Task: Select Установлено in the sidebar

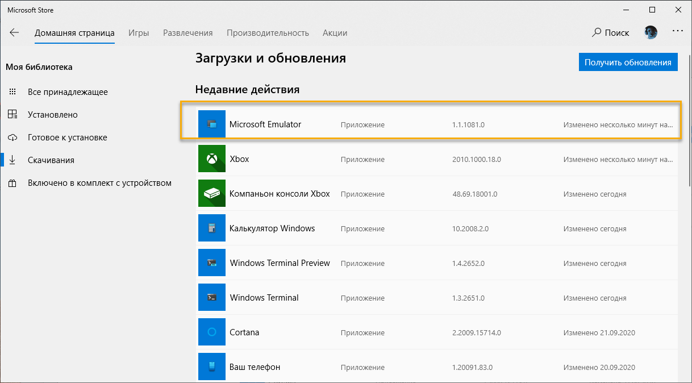Action: coord(53,115)
